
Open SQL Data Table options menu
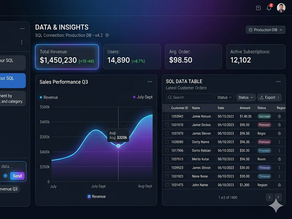point(278,81)
